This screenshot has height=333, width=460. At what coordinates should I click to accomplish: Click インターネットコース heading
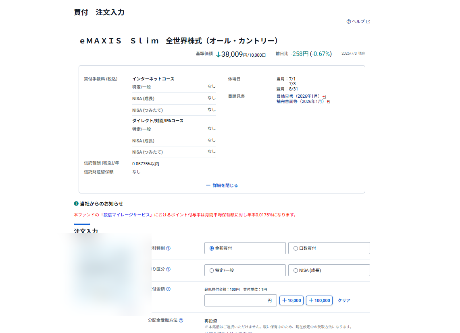point(153,79)
